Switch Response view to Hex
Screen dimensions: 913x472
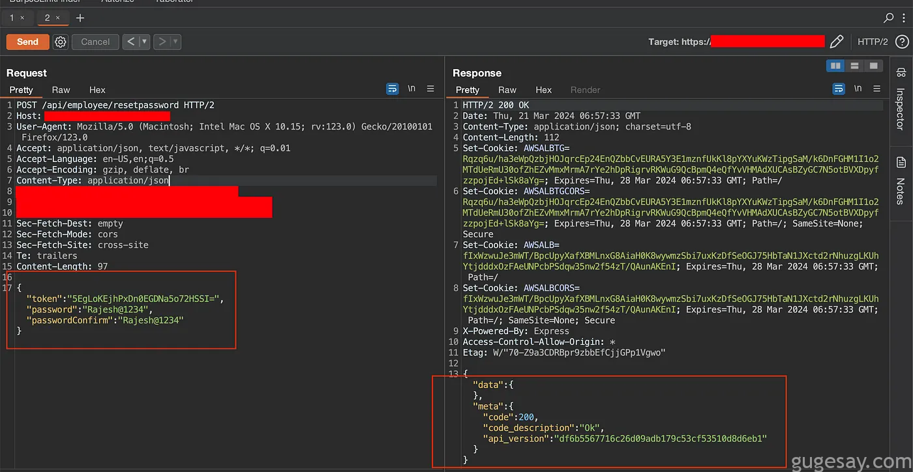(x=544, y=90)
